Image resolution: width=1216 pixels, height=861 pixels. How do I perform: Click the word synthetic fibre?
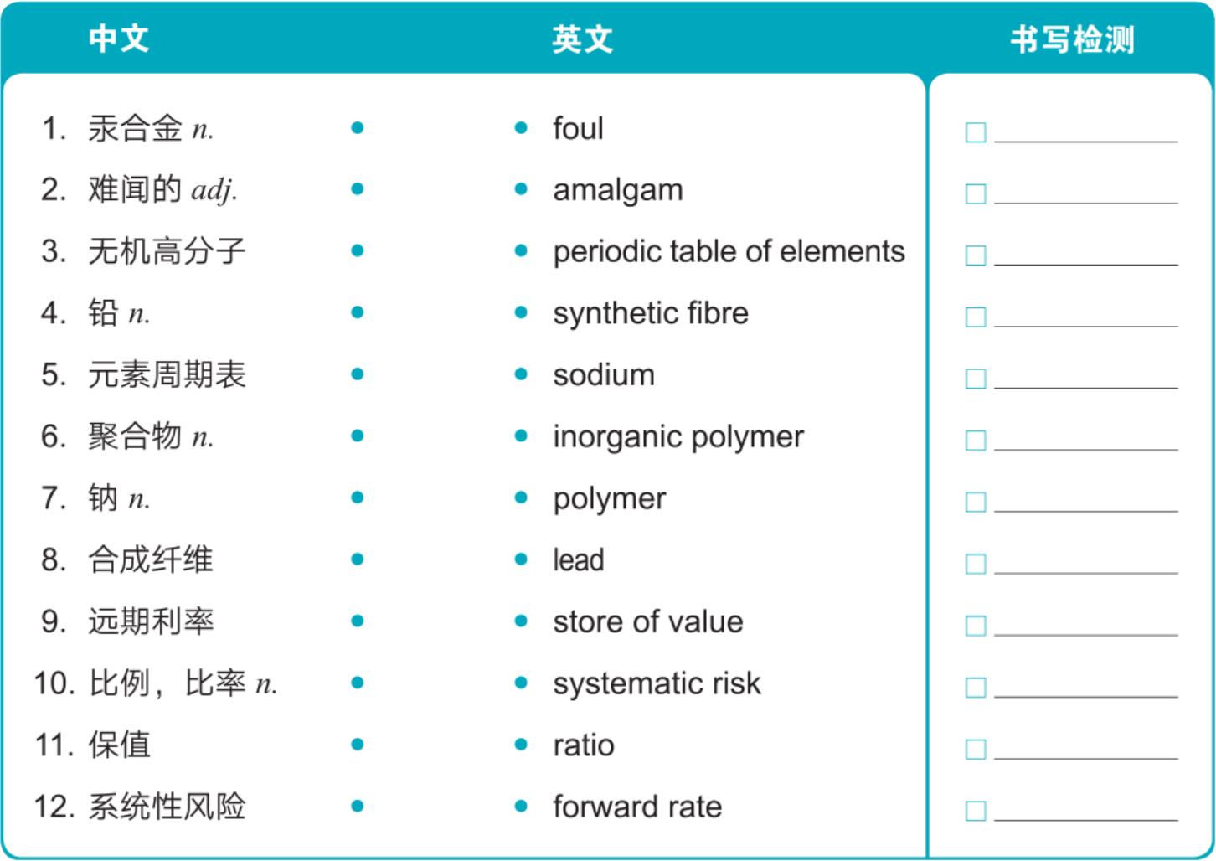click(651, 313)
